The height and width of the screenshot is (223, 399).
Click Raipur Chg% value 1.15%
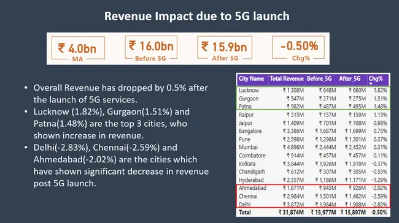pos(380,115)
